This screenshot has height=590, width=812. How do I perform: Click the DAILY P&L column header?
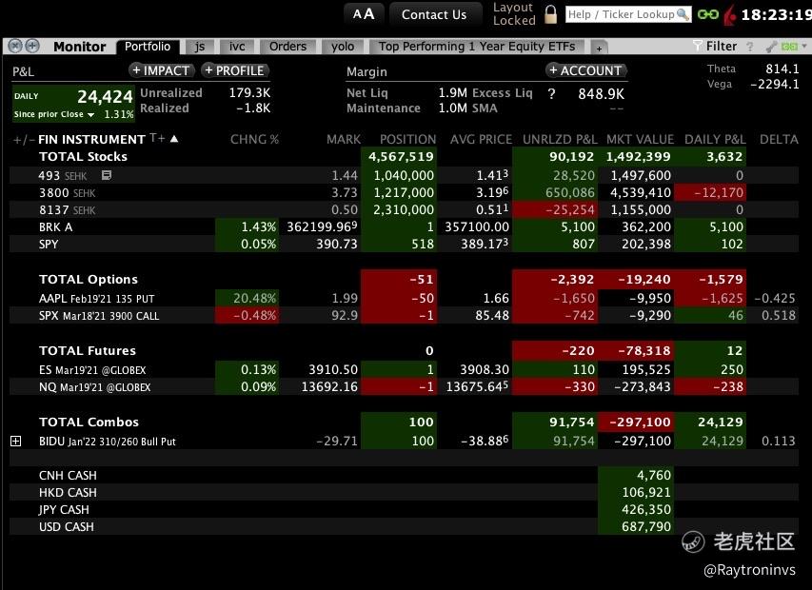(715, 139)
